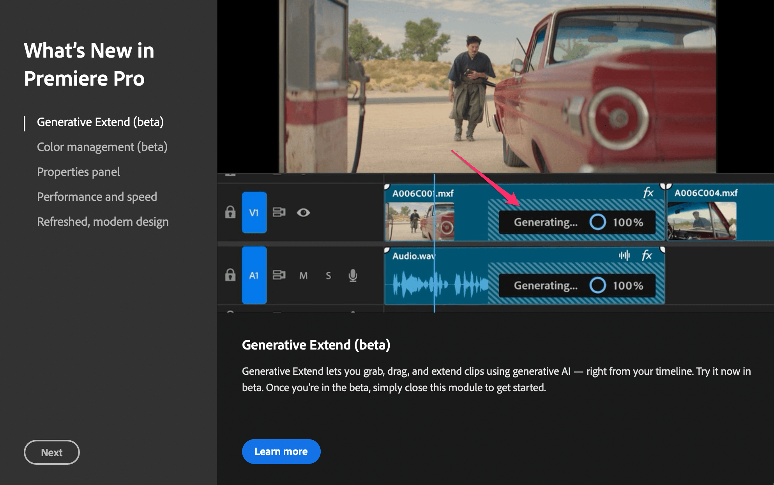Hide V1 track output eye icon
Viewport: 774px width, 485px height.
[303, 213]
